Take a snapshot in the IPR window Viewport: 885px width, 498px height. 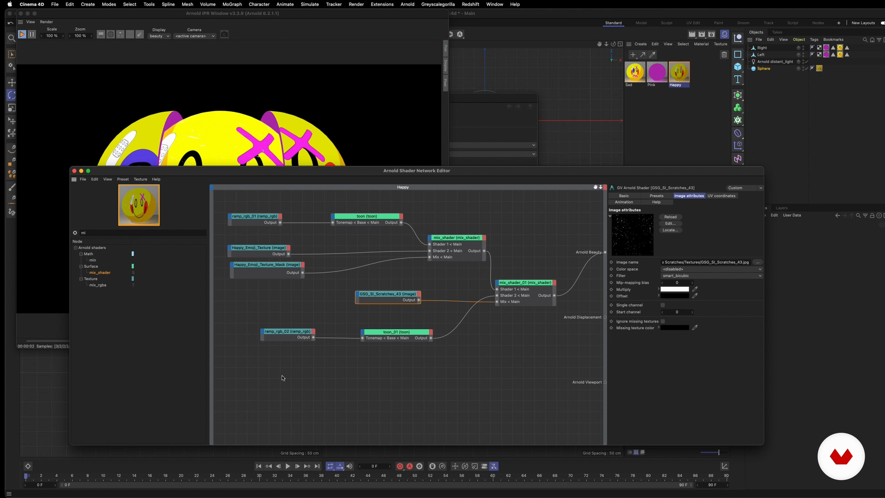[224, 35]
